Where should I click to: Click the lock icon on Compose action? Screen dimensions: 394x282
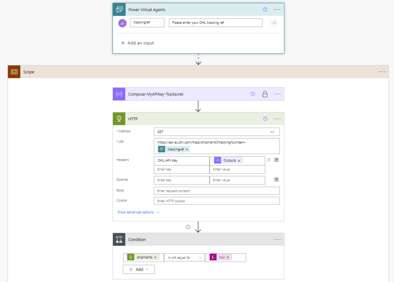[265, 94]
